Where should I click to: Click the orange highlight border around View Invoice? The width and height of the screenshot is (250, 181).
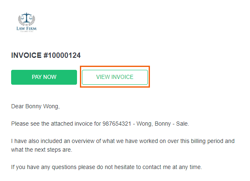(x=115, y=67)
